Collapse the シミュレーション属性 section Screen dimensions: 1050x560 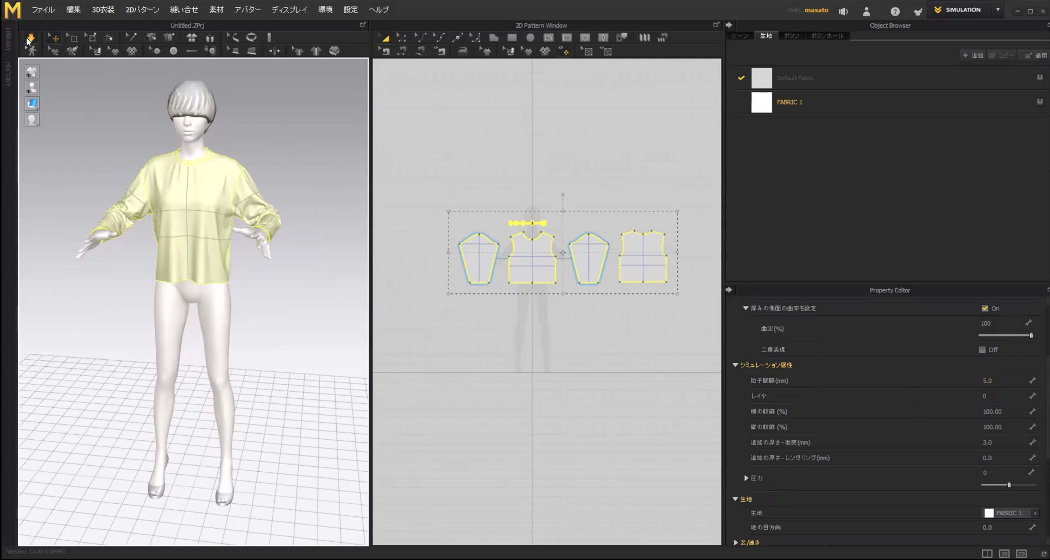click(x=735, y=365)
